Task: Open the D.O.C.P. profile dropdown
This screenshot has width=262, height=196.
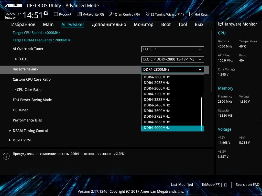Action: tap(173, 59)
